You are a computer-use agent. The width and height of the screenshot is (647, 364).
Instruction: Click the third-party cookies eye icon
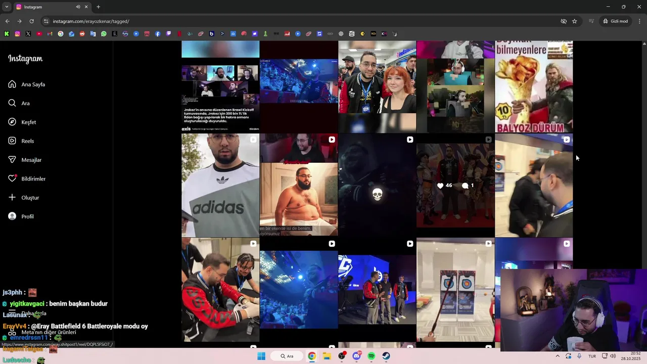[x=564, y=21]
